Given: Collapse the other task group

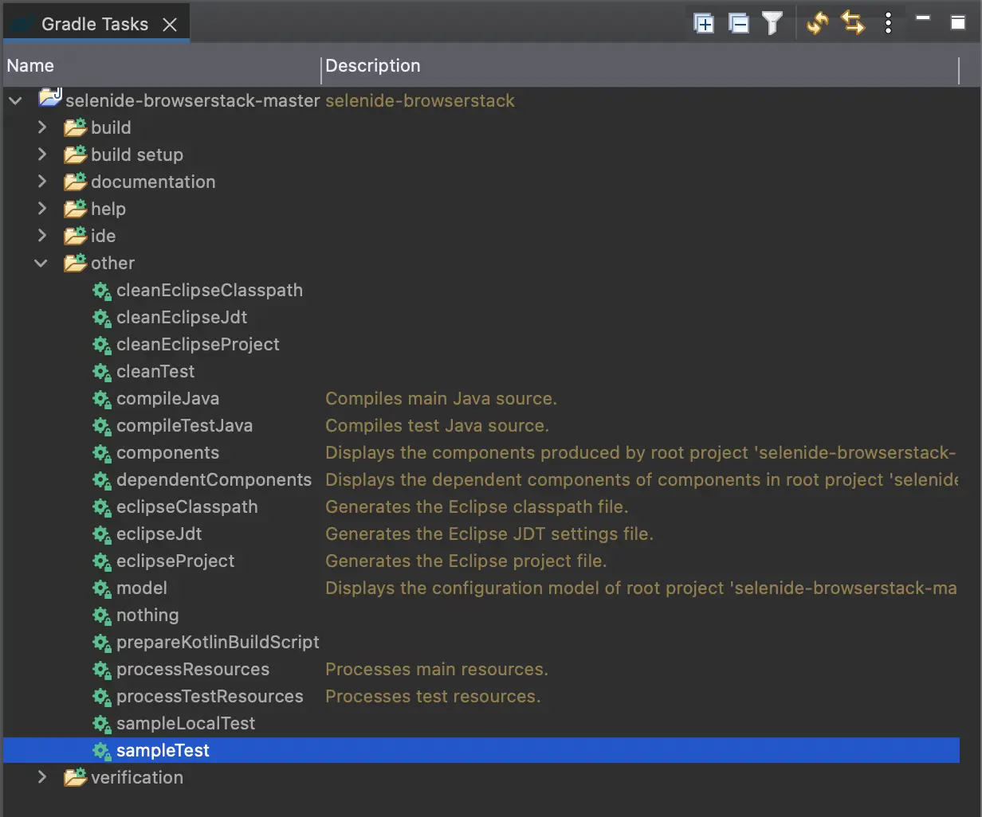Looking at the screenshot, I should point(41,263).
